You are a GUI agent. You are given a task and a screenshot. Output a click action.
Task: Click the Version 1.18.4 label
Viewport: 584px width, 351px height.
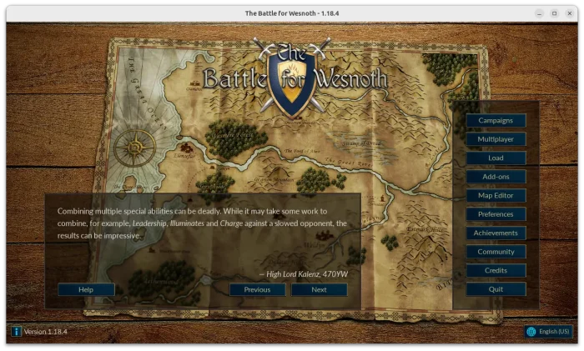click(x=45, y=332)
